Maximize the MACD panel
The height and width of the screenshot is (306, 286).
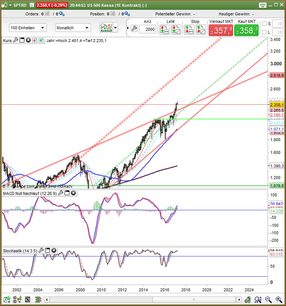(67, 193)
